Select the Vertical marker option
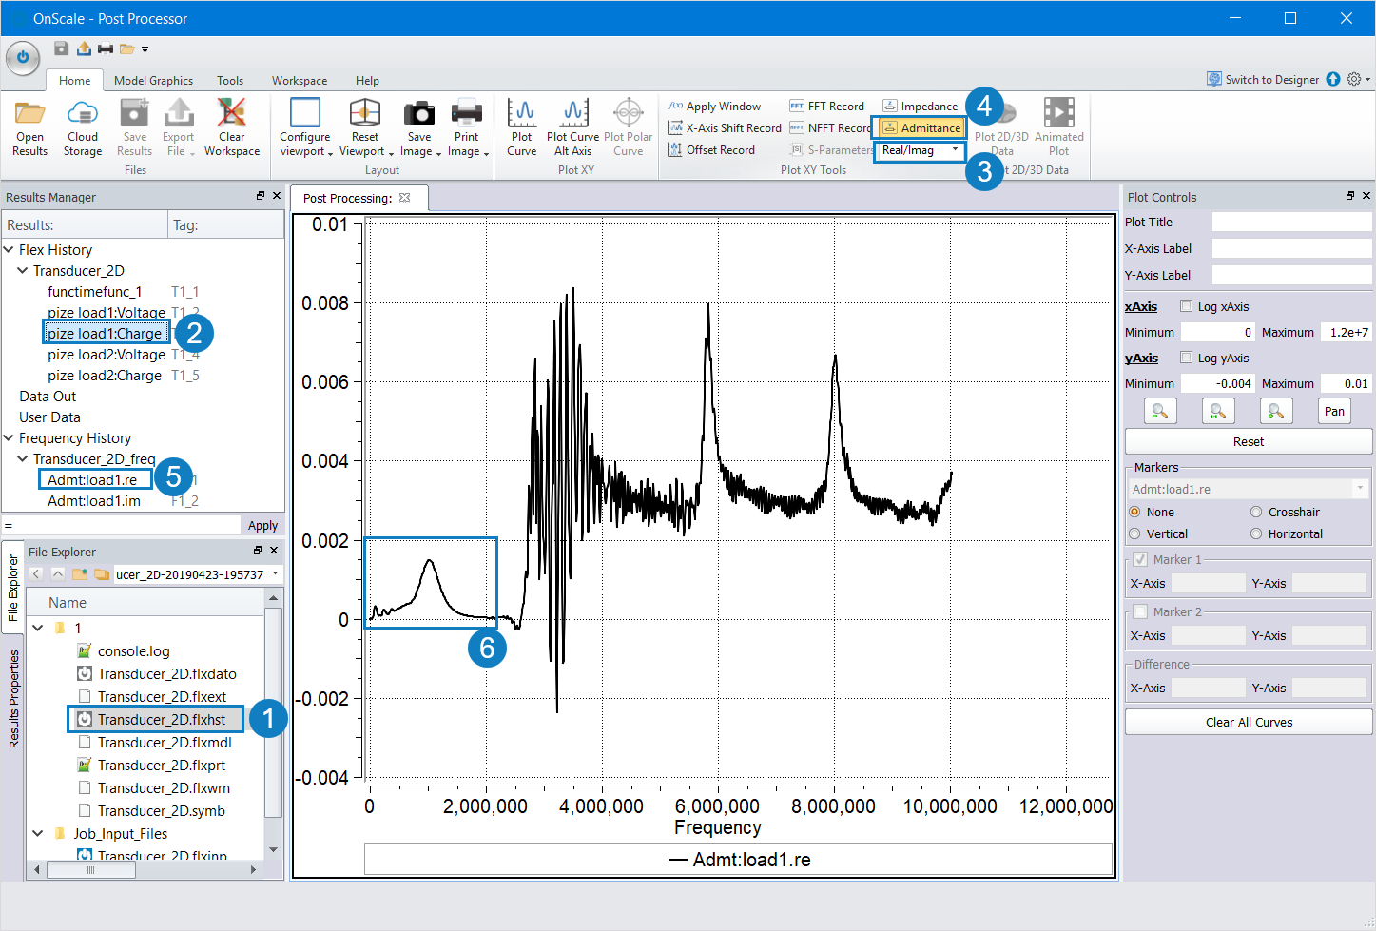Screen dimensions: 1376x931 point(1134,533)
